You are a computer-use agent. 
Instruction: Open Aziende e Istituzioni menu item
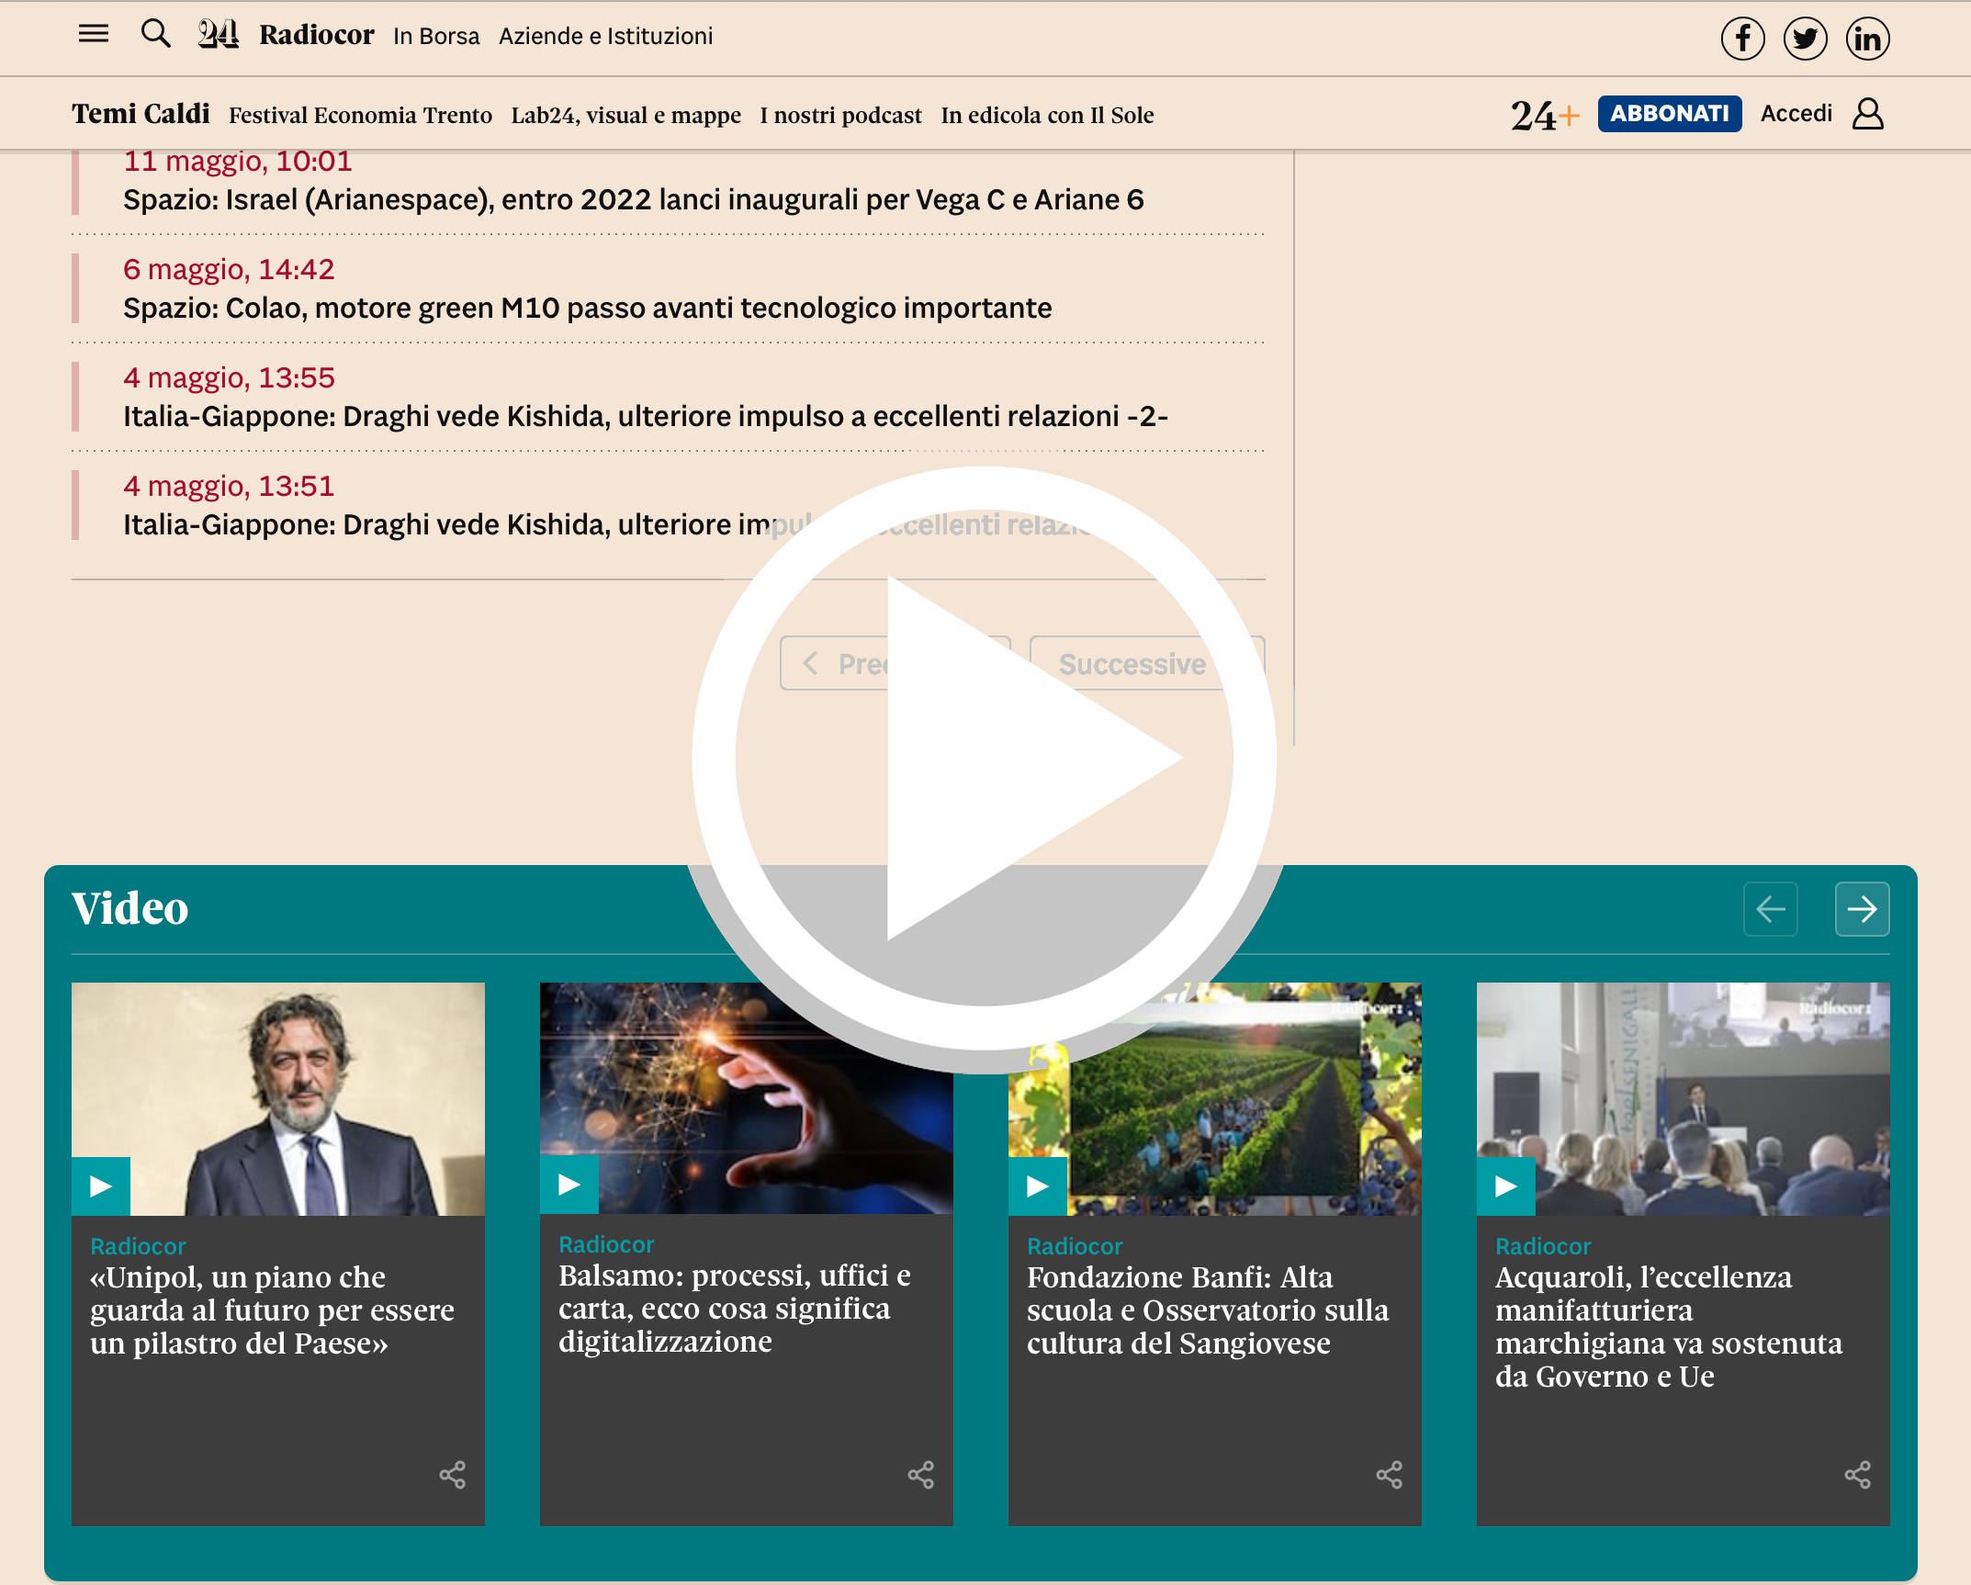(x=605, y=36)
